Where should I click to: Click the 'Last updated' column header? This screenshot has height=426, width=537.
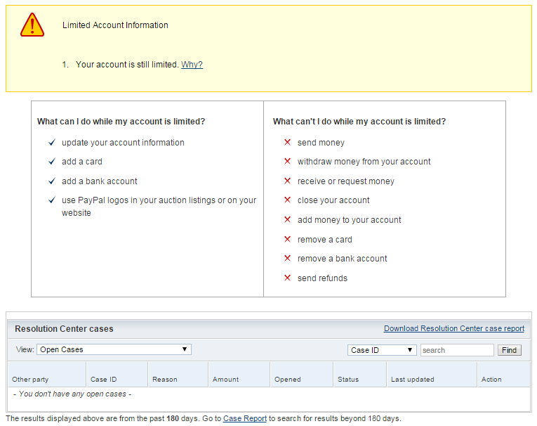[412, 380]
